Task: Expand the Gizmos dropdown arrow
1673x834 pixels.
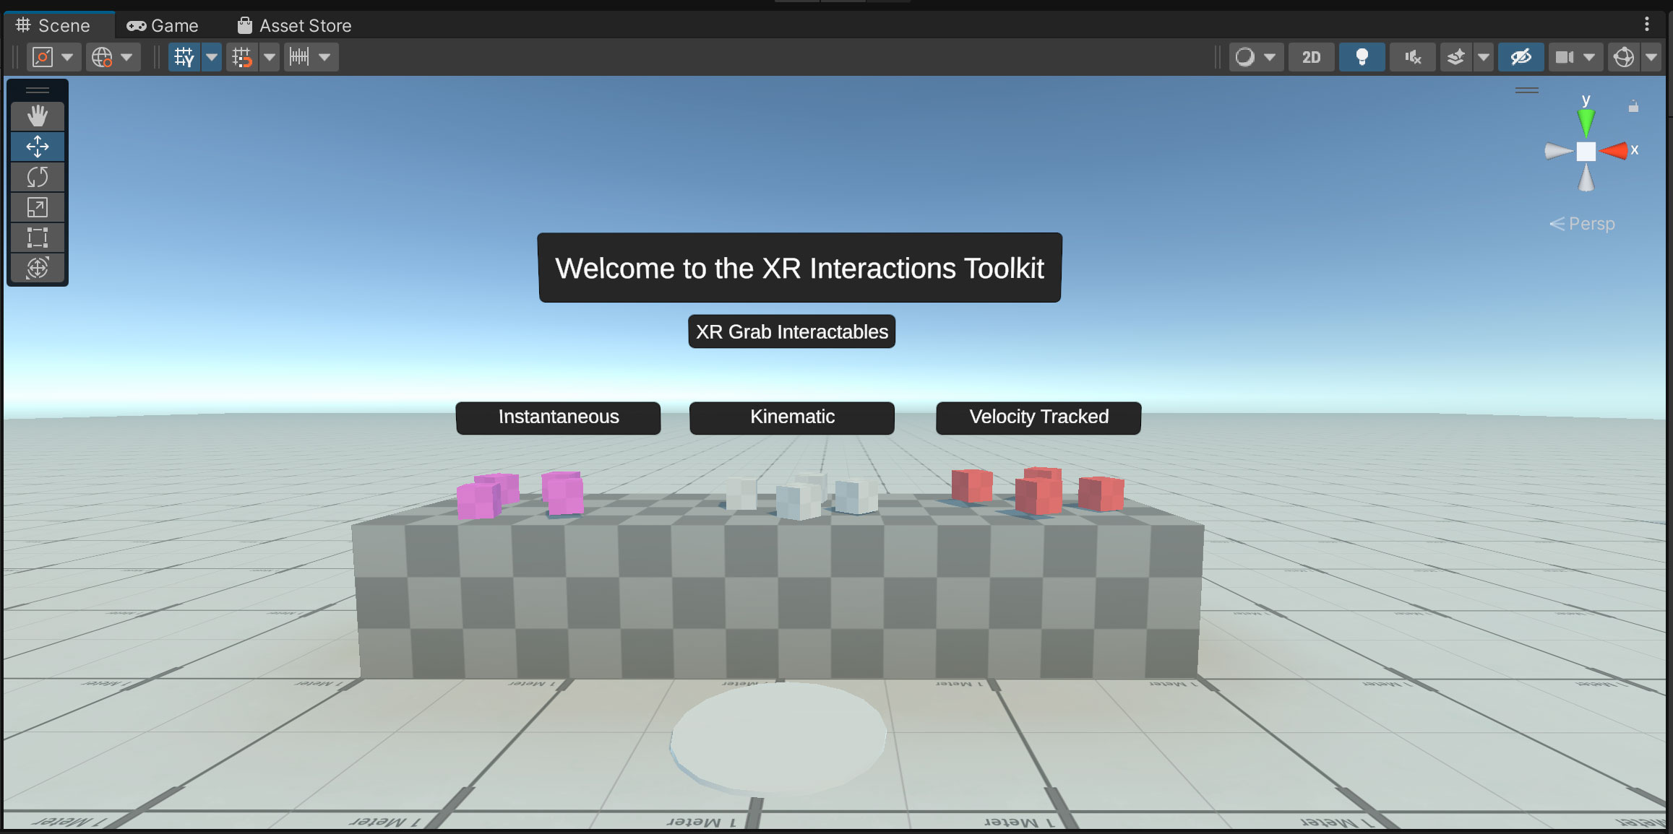Action: [x=1651, y=57]
